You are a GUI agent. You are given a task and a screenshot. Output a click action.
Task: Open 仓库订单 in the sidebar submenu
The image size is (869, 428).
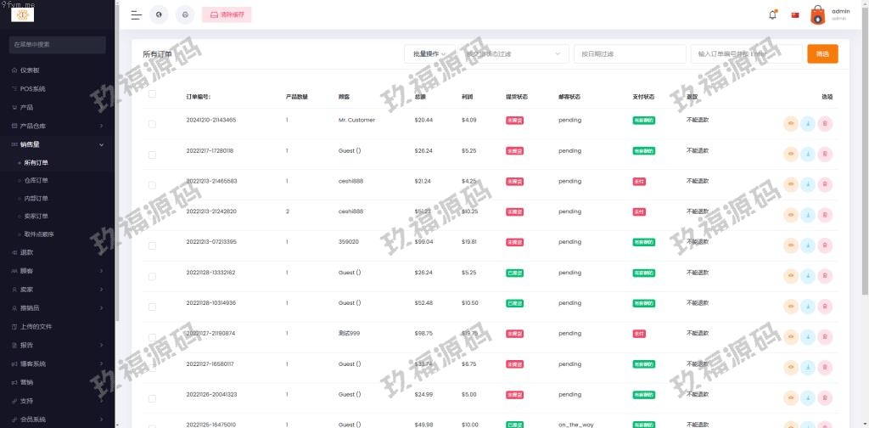pyautogui.click(x=36, y=180)
